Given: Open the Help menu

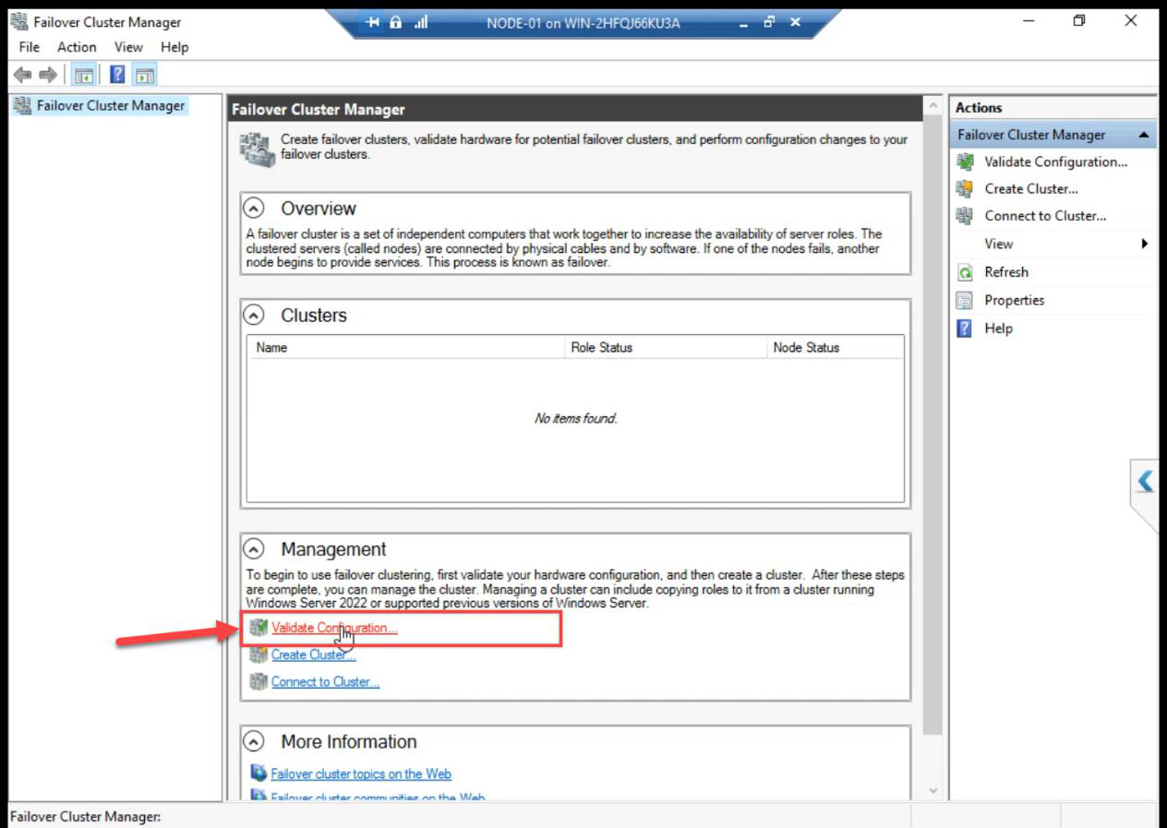Looking at the screenshot, I should (174, 47).
